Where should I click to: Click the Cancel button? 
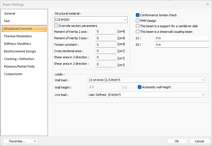[199, 141]
